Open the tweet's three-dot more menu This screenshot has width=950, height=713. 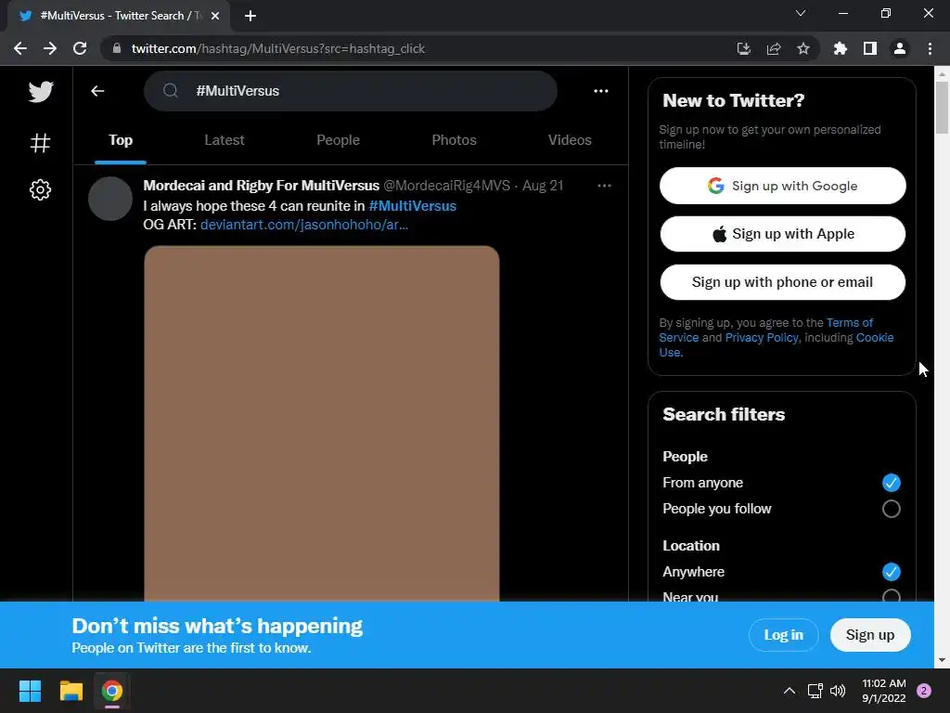[604, 186]
